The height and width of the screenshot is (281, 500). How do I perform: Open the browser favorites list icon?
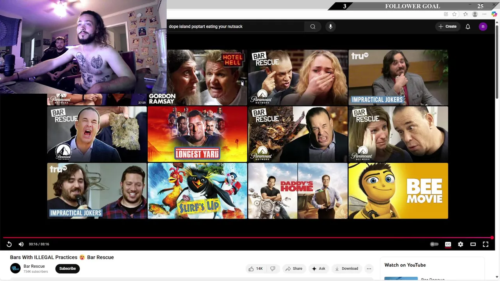click(x=465, y=14)
